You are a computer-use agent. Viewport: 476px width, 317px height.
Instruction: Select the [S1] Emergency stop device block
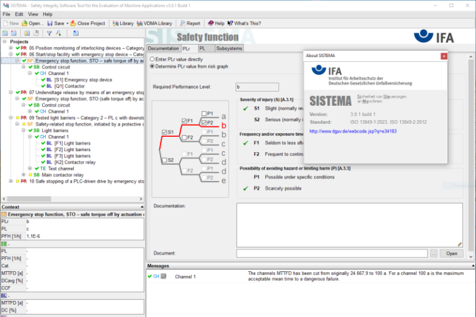coord(83,80)
